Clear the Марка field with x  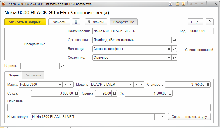(x=65, y=85)
